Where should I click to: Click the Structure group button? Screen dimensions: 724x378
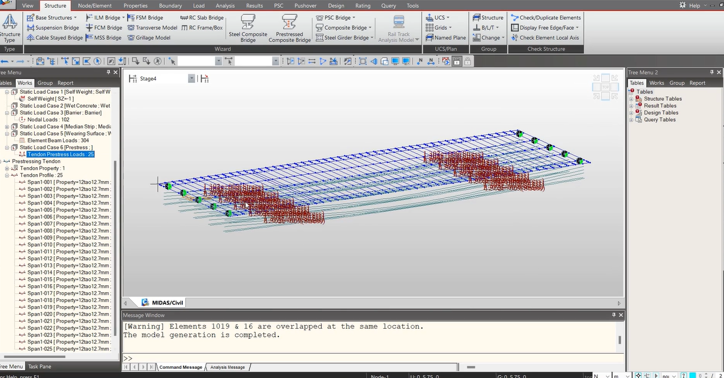488,17
